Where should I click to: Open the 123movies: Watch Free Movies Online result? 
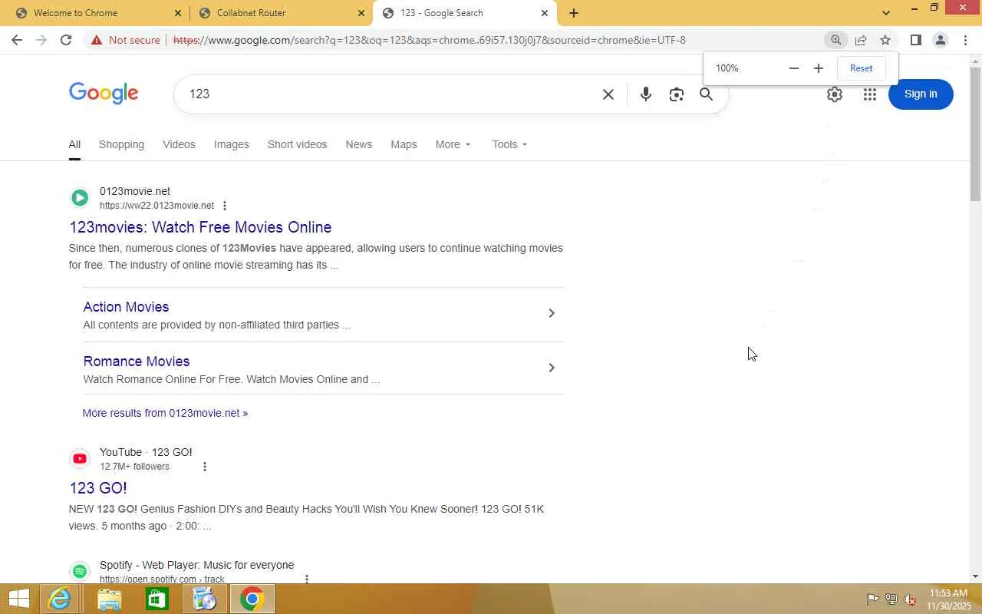(200, 227)
